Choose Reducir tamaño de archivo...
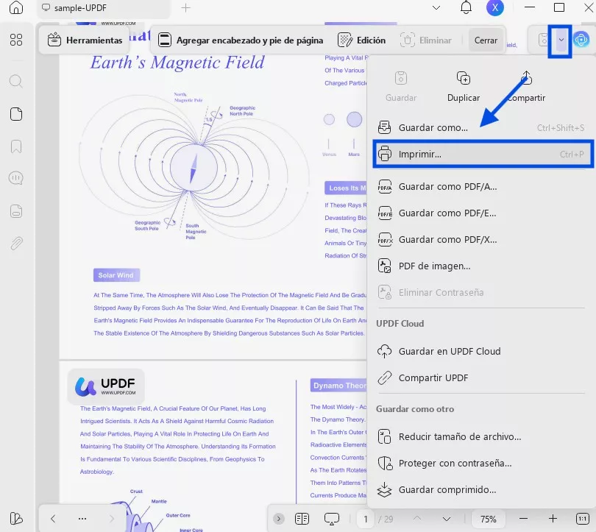 (x=481, y=436)
